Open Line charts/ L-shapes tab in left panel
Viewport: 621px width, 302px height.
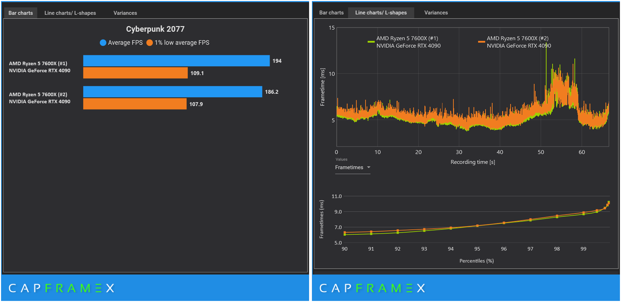[x=70, y=13]
